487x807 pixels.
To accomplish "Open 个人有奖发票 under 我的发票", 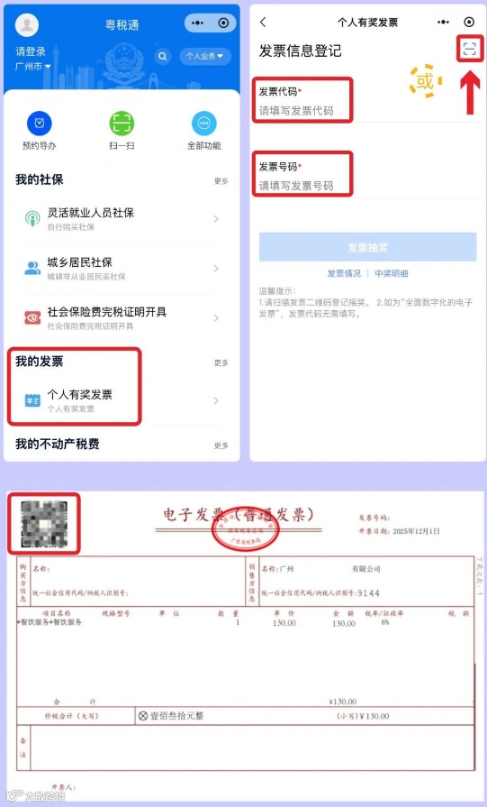I will [x=122, y=400].
